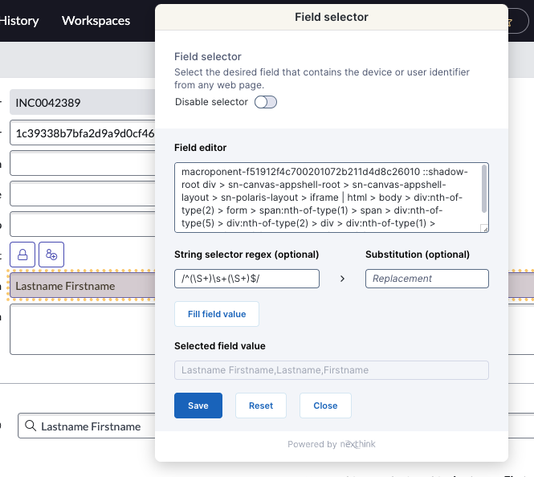Focus the String selector regex input

coord(247,279)
